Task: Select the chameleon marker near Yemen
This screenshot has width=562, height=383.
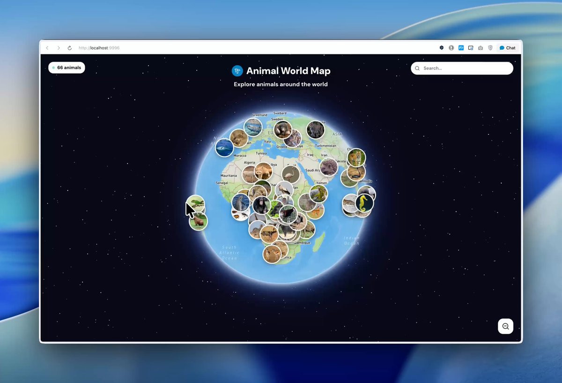Action: click(318, 194)
